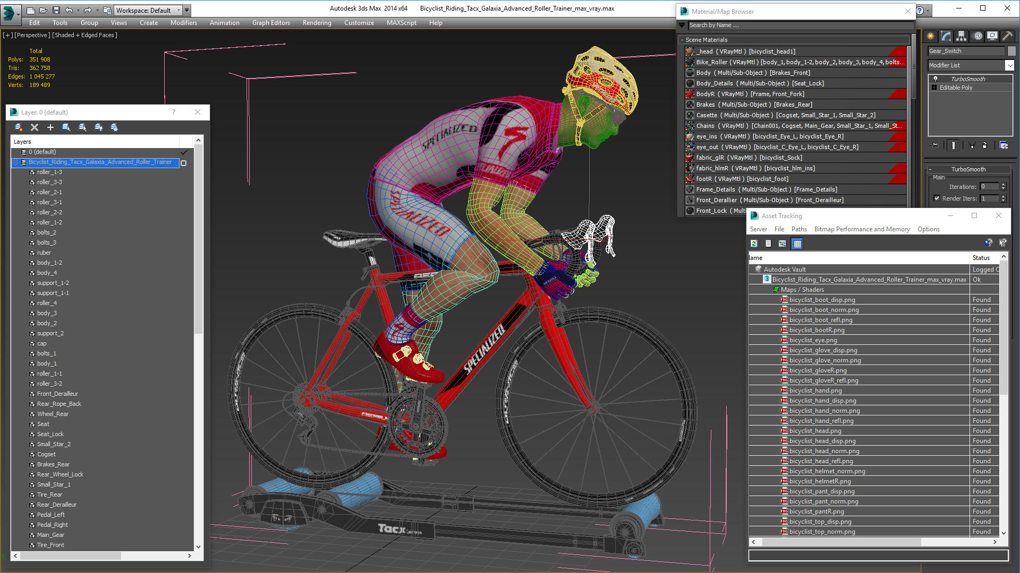This screenshot has width=1020, height=573.
Task: Click Select Highlighted Objects and Layers icon
Action: (x=66, y=127)
